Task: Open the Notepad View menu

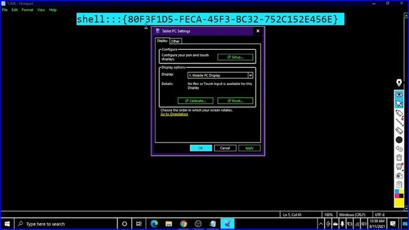Action: tap(41, 10)
